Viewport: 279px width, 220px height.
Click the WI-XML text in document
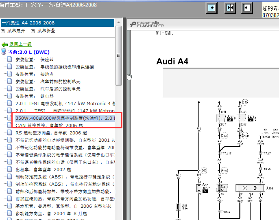click(x=164, y=33)
